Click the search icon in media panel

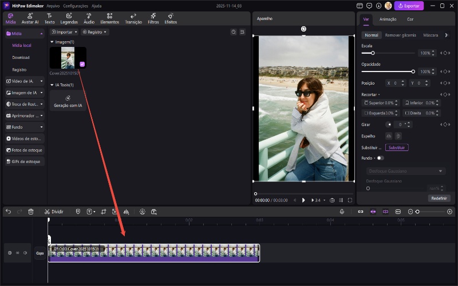point(234,32)
